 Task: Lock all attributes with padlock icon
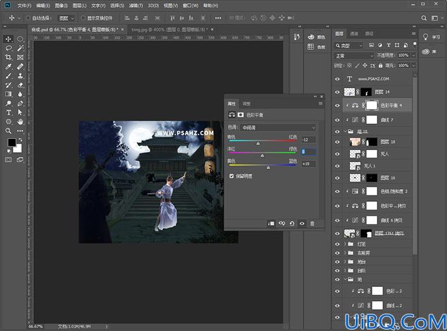click(x=381, y=66)
